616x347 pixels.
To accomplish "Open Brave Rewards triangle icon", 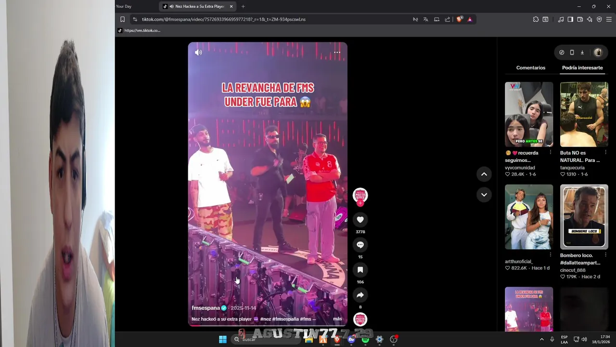I will [470, 19].
